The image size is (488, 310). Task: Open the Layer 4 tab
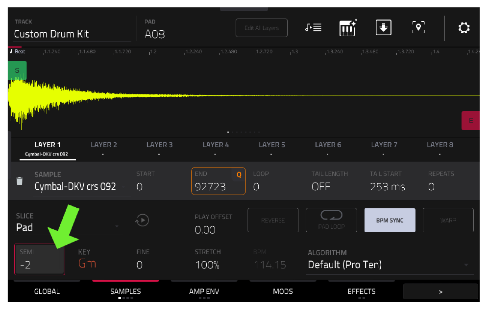(x=216, y=148)
